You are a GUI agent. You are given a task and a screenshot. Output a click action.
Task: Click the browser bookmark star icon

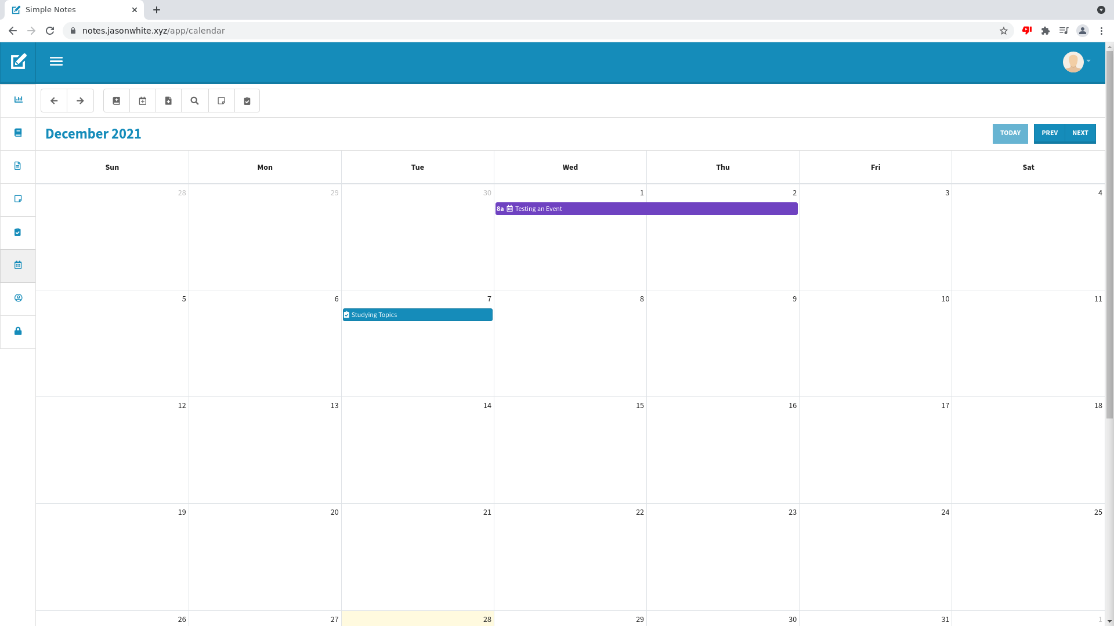(x=1004, y=31)
